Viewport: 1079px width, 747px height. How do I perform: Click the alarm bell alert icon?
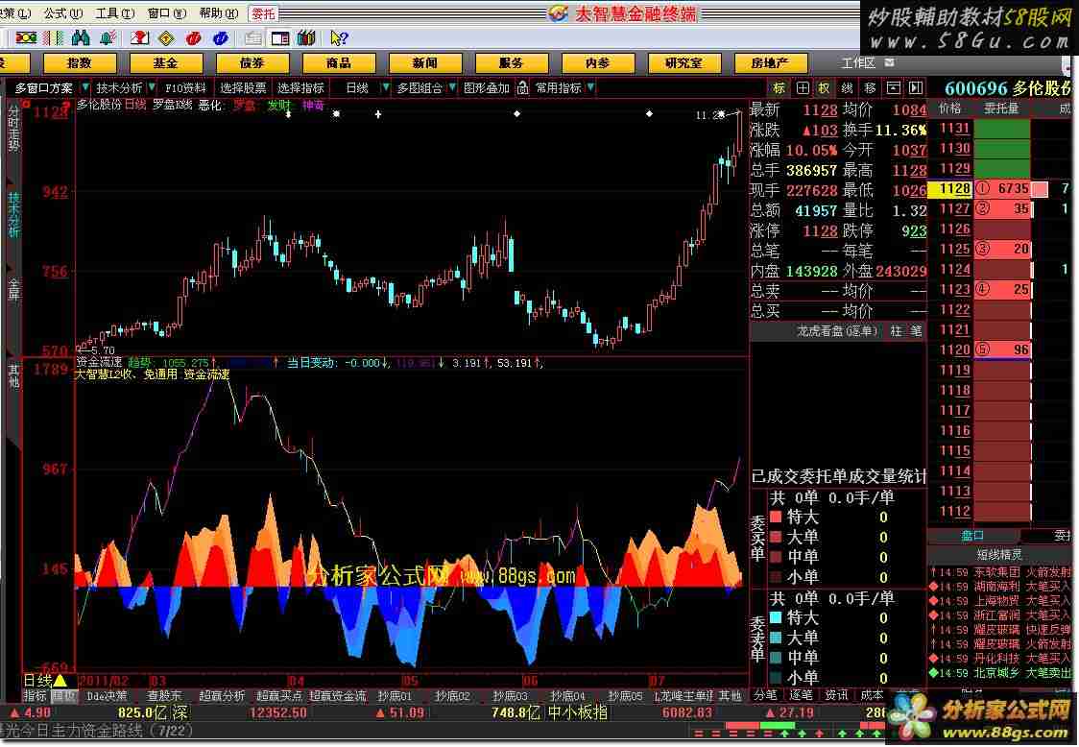[x=108, y=37]
